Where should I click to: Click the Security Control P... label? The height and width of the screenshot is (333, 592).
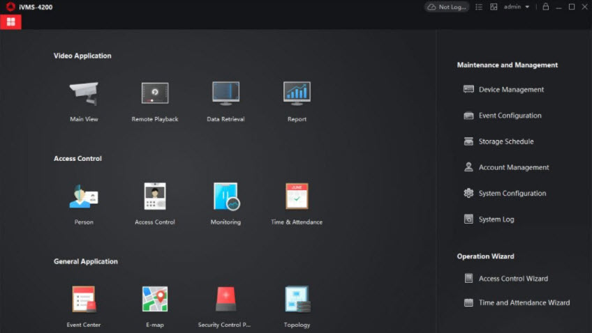(x=224, y=325)
